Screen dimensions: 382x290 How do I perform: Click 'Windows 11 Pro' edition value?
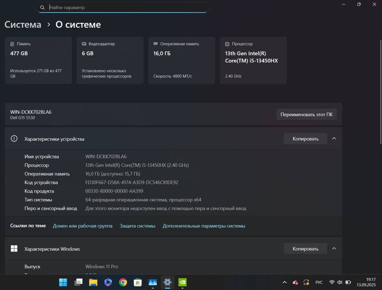[101, 266]
